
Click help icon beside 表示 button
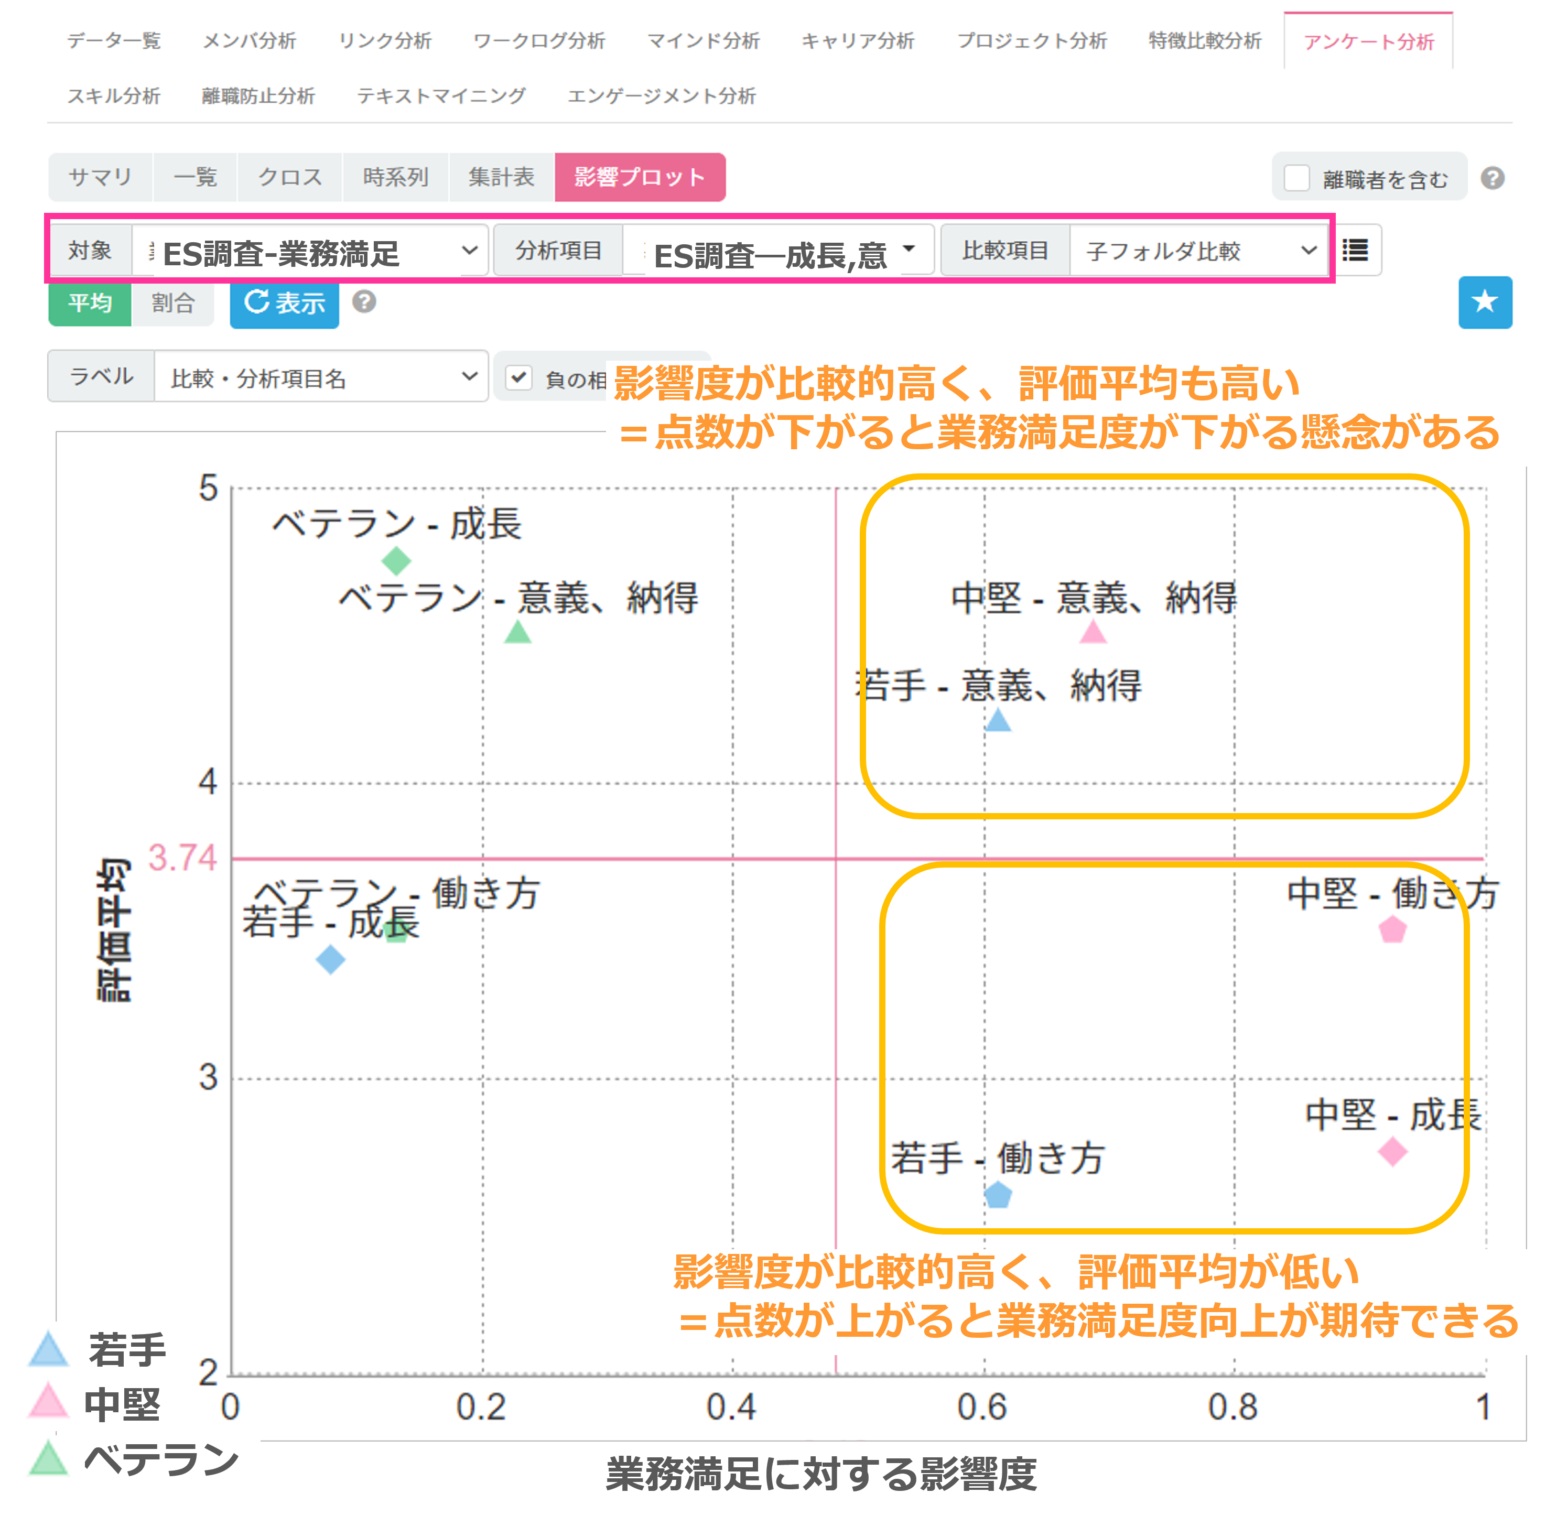coord(364,301)
